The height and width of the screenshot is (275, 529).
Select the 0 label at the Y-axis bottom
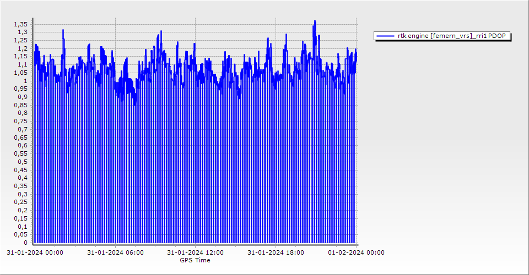25,243
